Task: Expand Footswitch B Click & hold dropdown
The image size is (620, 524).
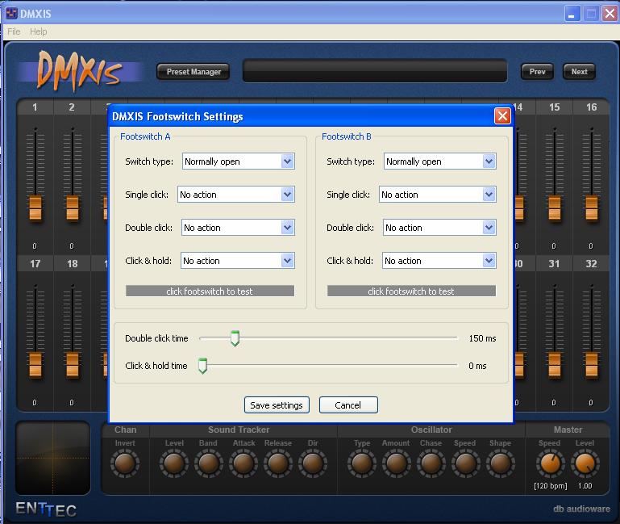Action: coord(439,261)
